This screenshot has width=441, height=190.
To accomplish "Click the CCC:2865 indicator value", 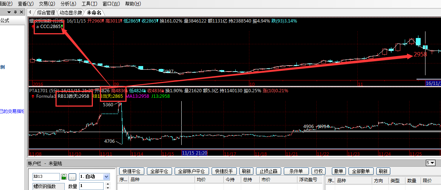I will (x=51, y=27).
